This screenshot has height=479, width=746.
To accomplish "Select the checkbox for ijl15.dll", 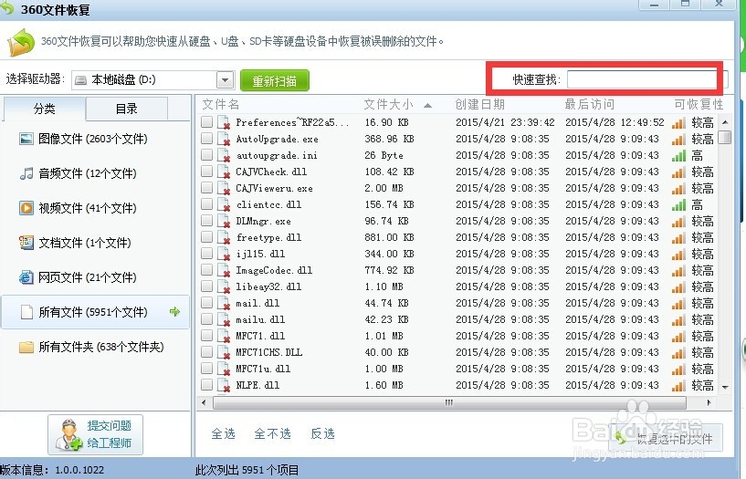I will point(206,254).
